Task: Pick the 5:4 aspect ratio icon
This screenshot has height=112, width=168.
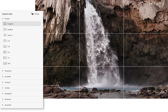Action: pyautogui.click(x=5, y=41)
